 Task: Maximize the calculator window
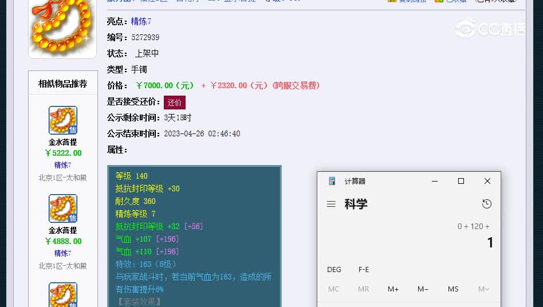tap(461, 181)
